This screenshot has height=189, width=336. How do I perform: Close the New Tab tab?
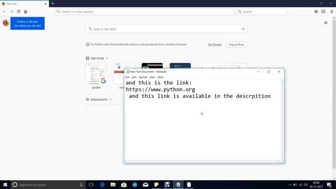(x=45, y=4)
